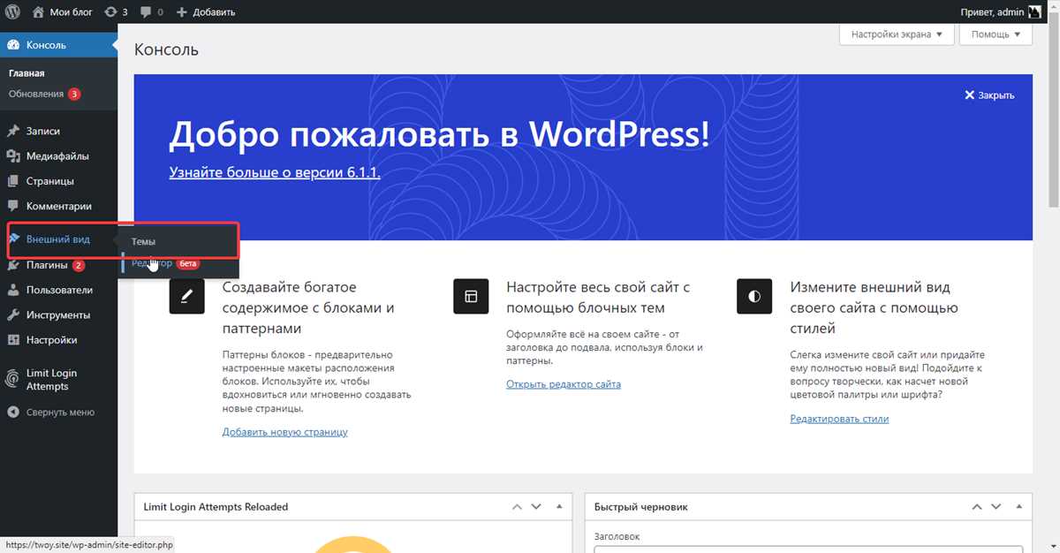Visit site via Мои блог link
The height and width of the screenshot is (553, 1060).
63,12
